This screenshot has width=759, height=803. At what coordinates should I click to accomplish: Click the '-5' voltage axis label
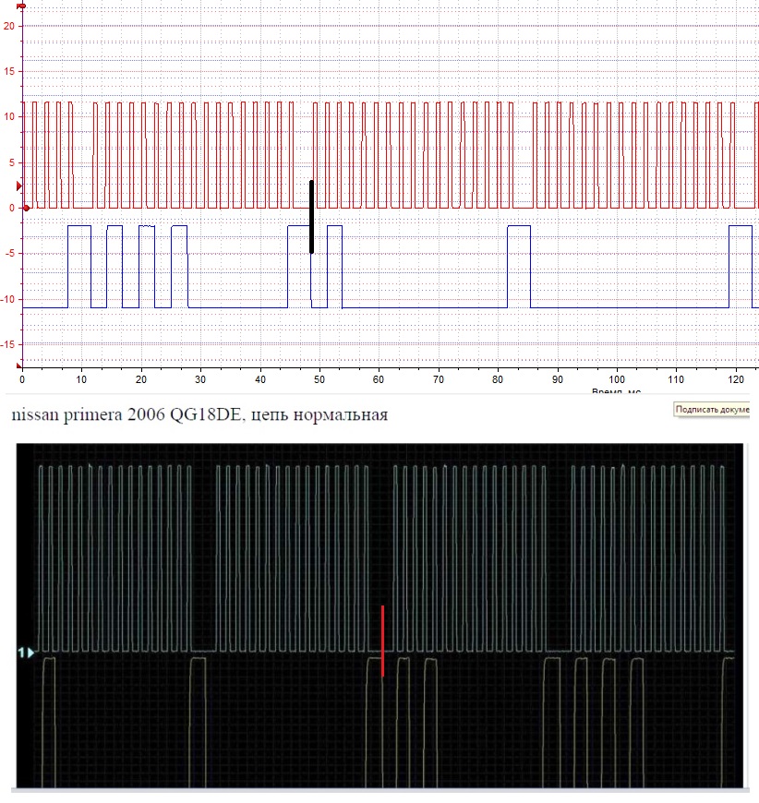click(10, 254)
